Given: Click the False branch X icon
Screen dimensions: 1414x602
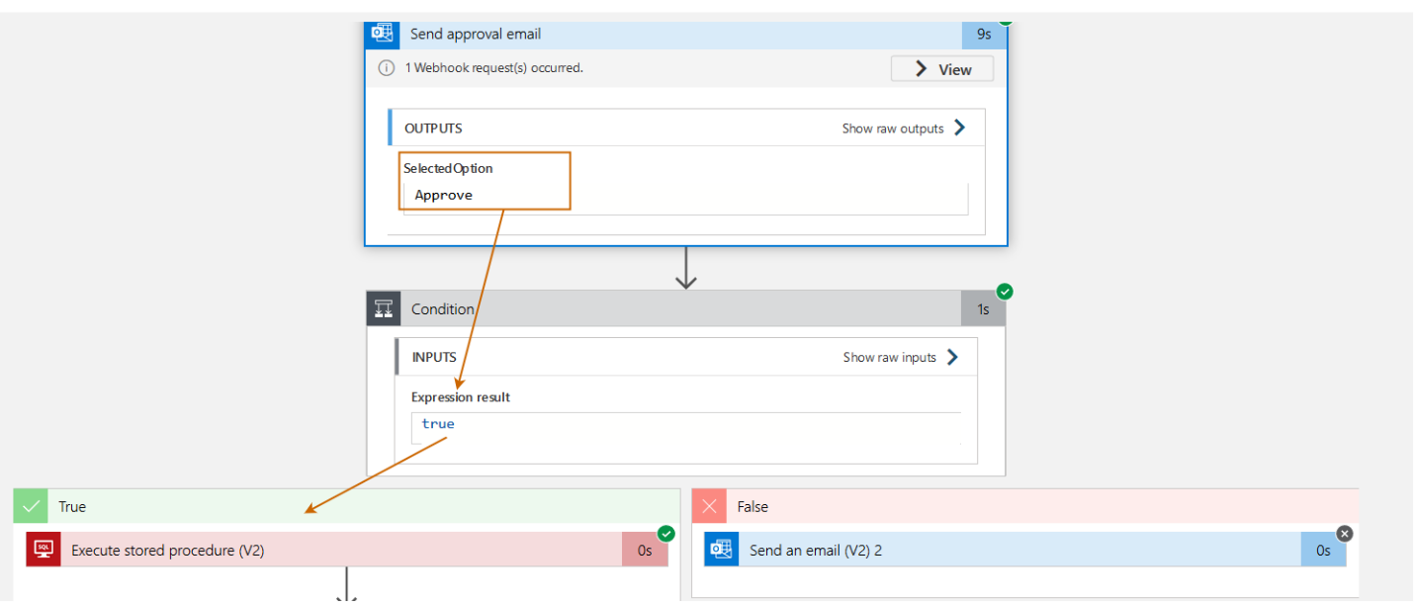Looking at the screenshot, I should [x=709, y=506].
